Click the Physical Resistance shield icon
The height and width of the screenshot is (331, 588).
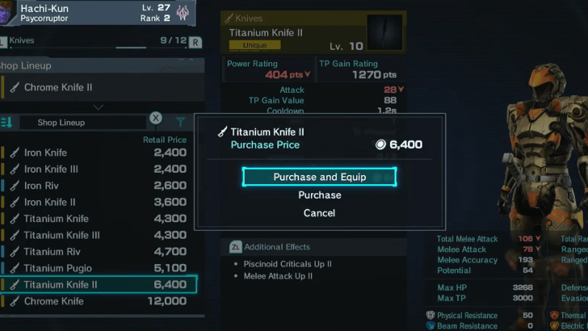point(430,315)
